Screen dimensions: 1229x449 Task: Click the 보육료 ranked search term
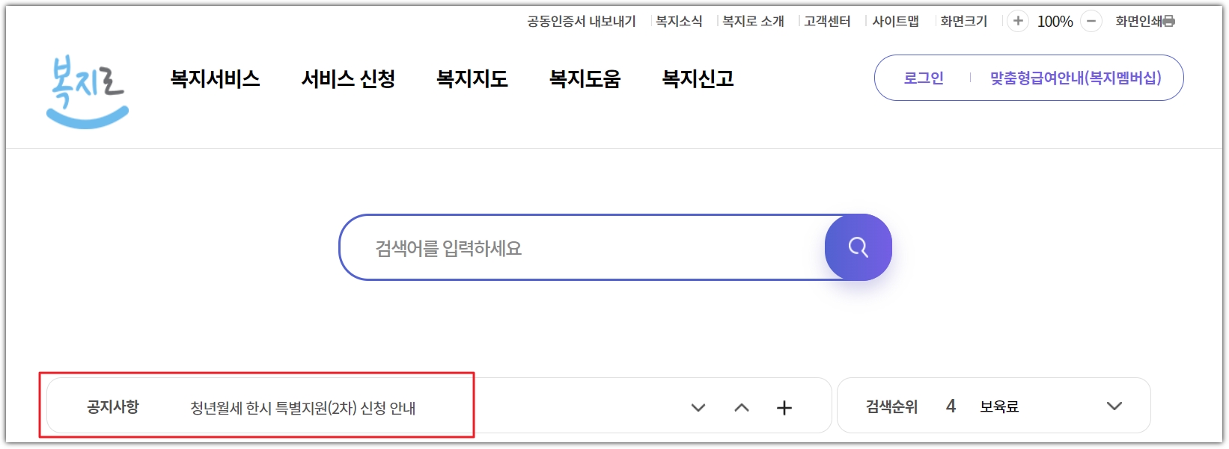pos(999,406)
